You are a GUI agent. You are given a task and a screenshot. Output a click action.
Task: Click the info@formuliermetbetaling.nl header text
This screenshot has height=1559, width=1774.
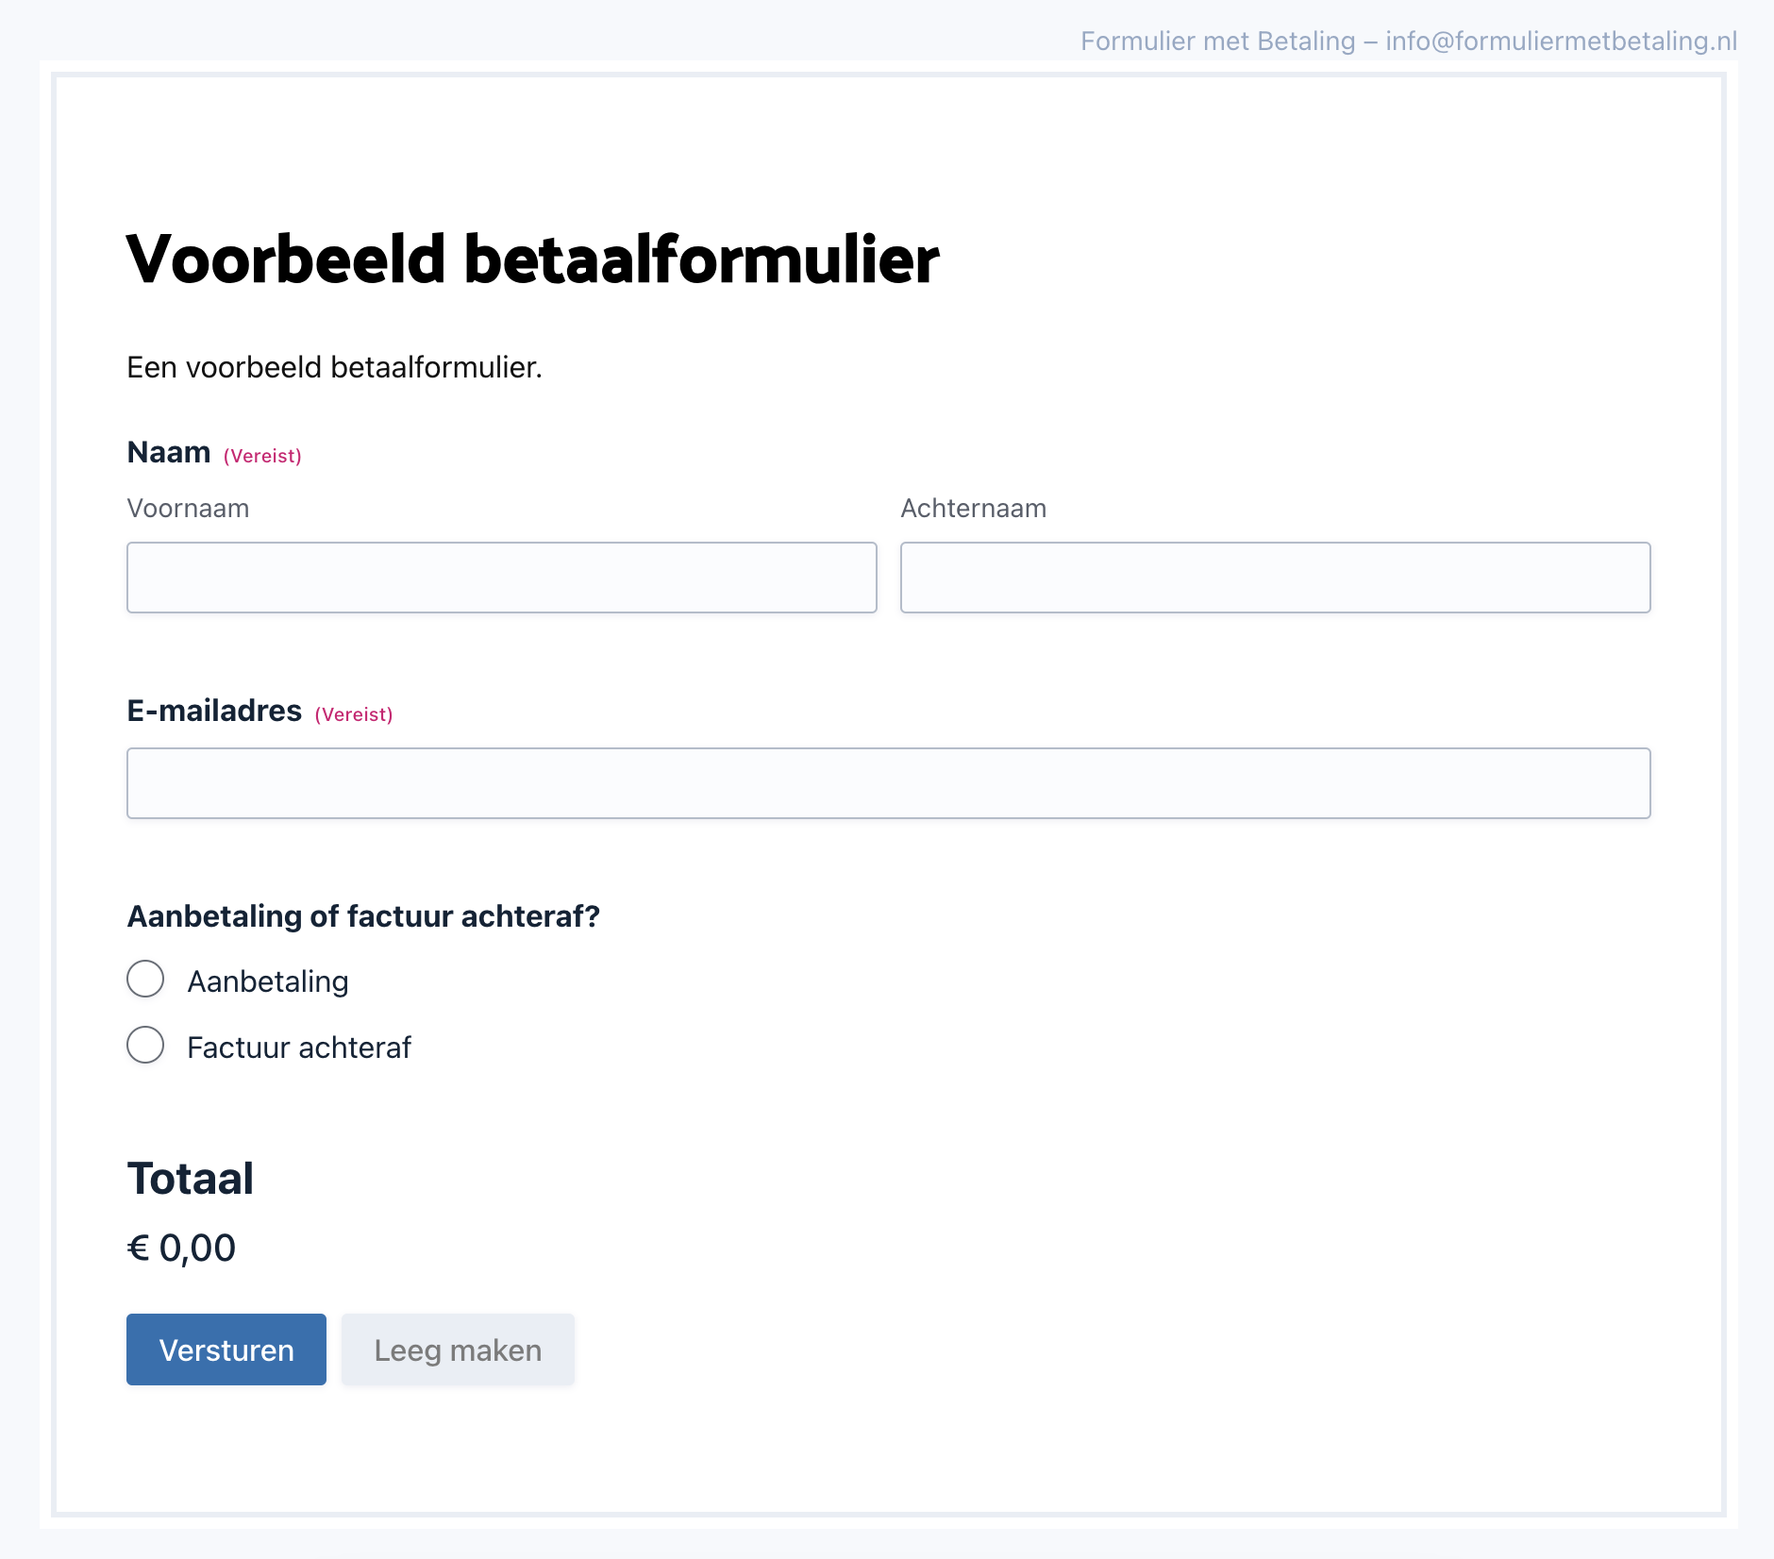click(1561, 41)
